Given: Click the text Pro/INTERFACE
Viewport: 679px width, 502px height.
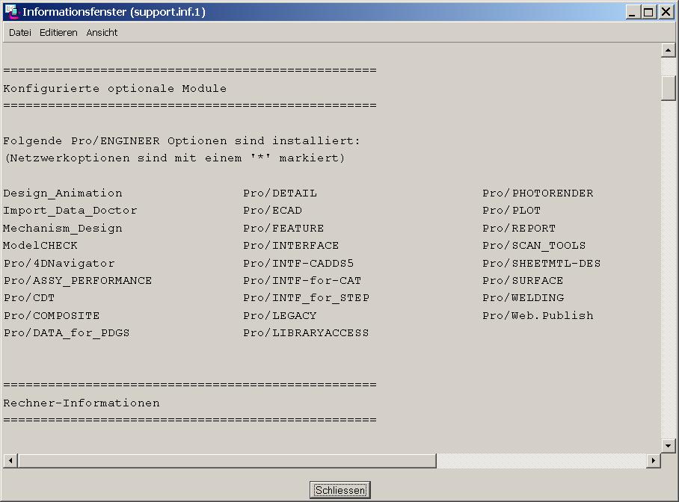Looking at the screenshot, I should 291,245.
